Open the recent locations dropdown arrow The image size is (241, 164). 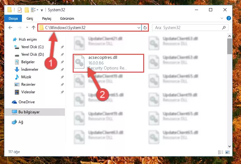27,28
